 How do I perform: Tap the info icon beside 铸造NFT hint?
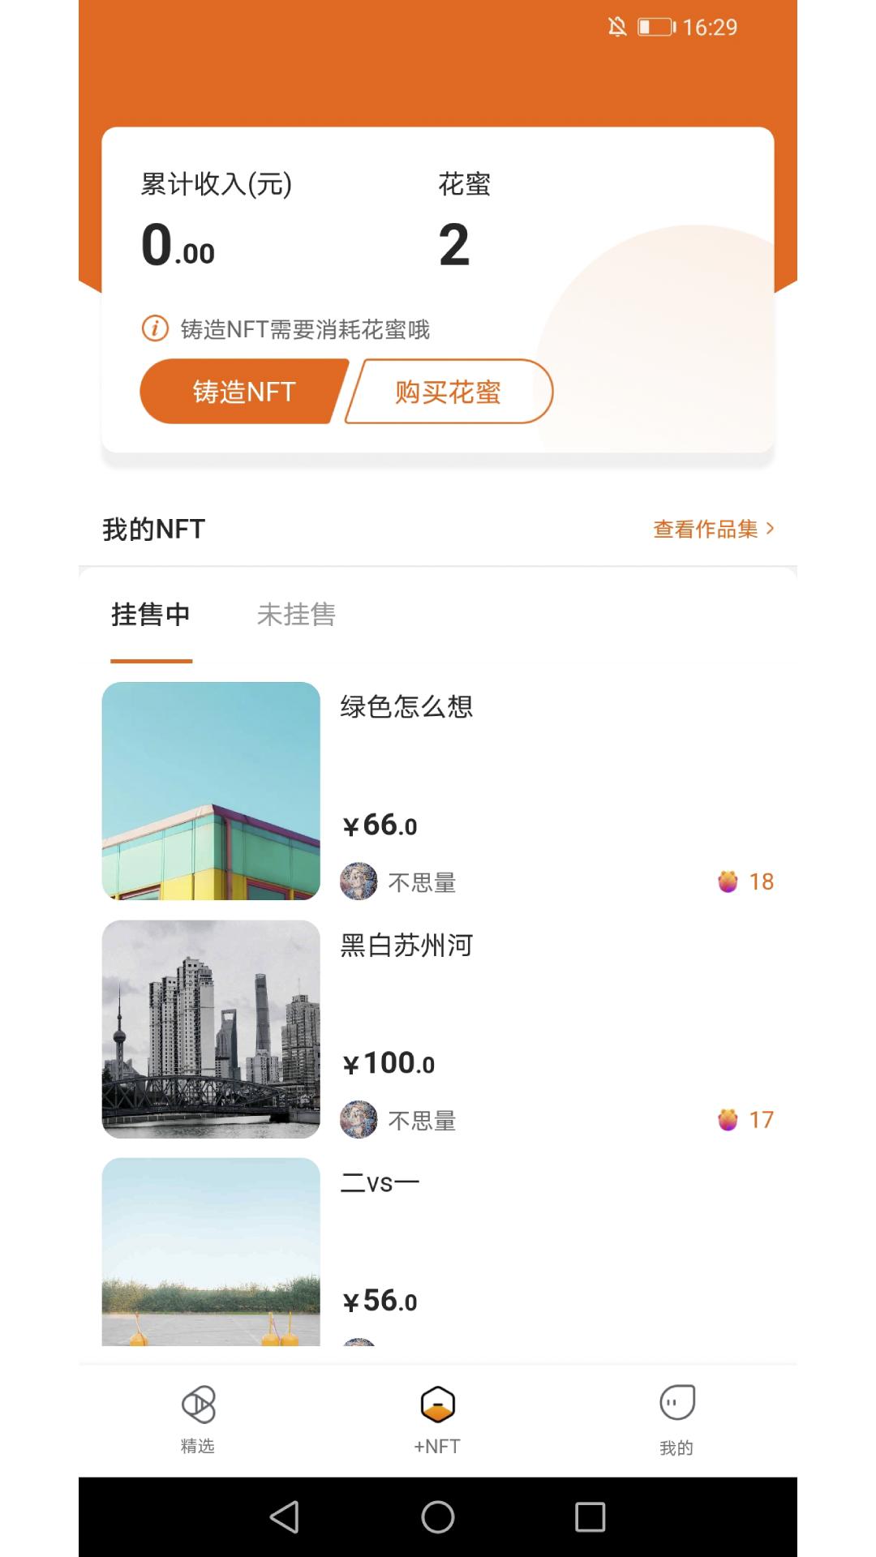(x=155, y=328)
